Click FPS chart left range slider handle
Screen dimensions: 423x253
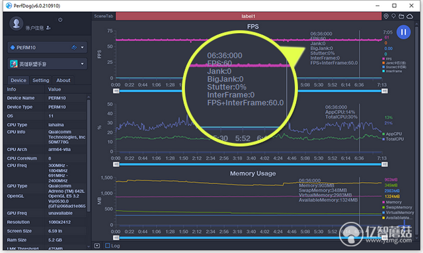coord(116,91)
